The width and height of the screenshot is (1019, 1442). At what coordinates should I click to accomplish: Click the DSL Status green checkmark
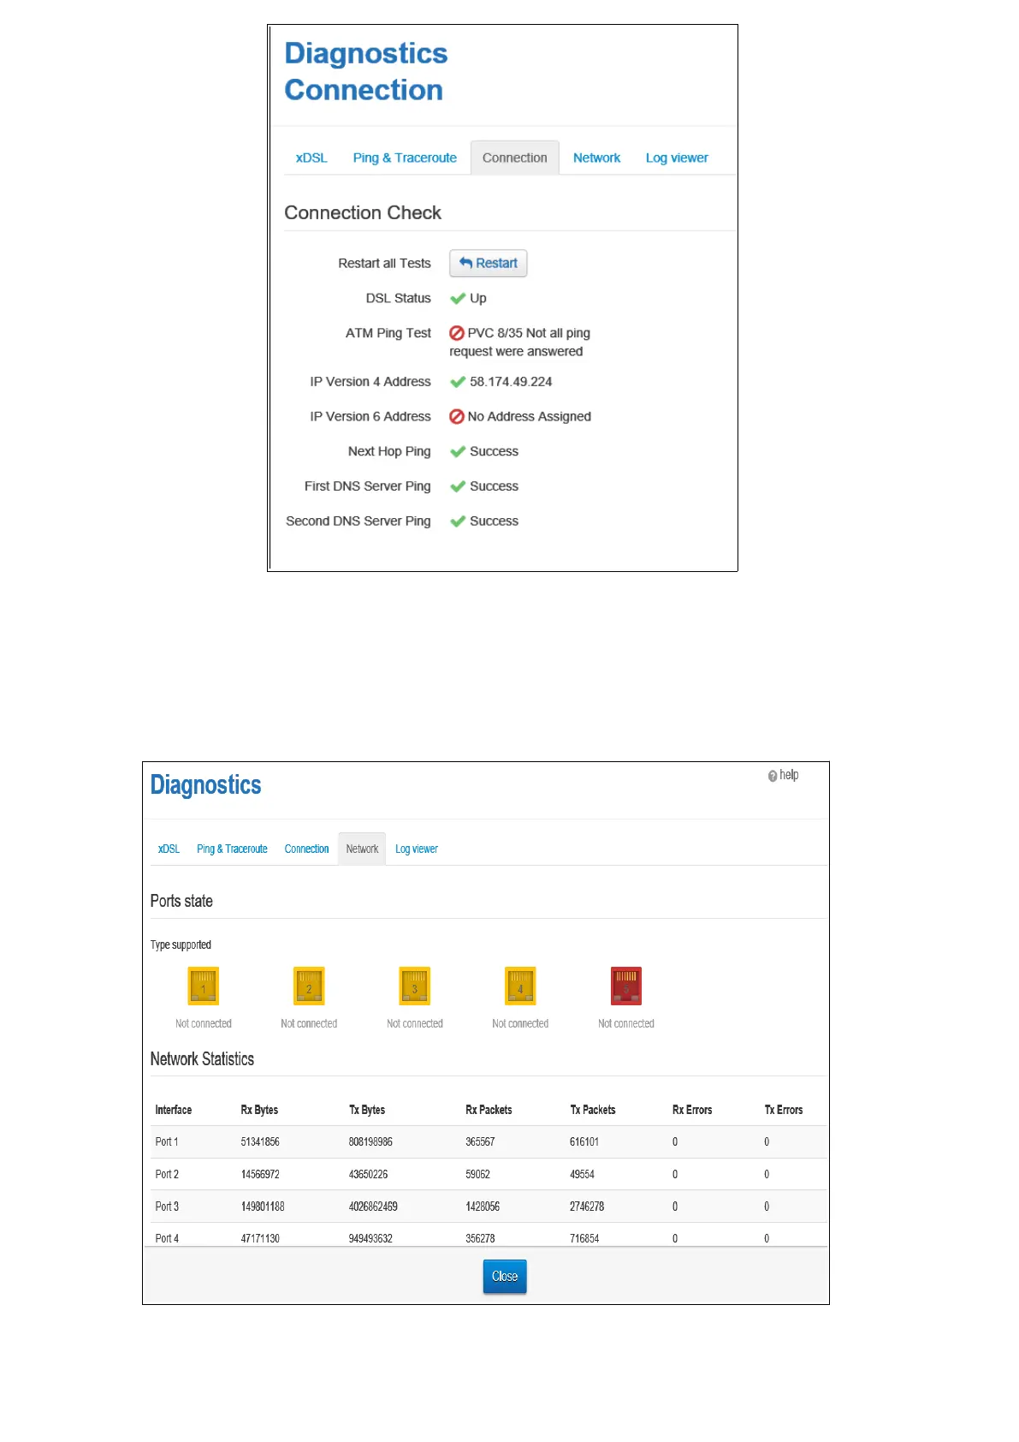coord(458,299)
